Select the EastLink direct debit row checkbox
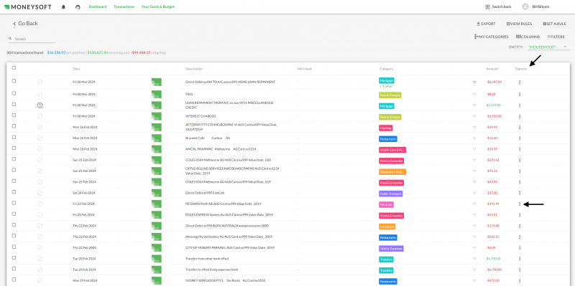Viewport: 575px width, 286px height. point(14,192)
